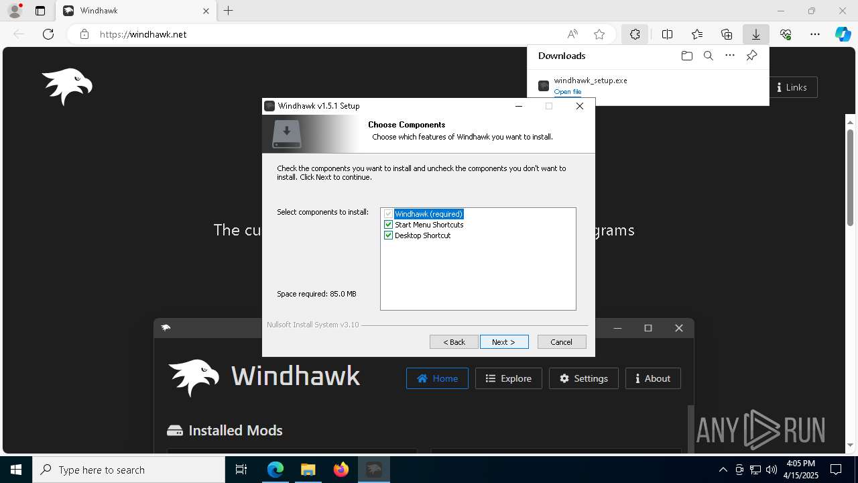The height and width of the screenshot is (483, 858).
Task: Select Home tab in Windhawk preview
Action: tap(437, 378)
